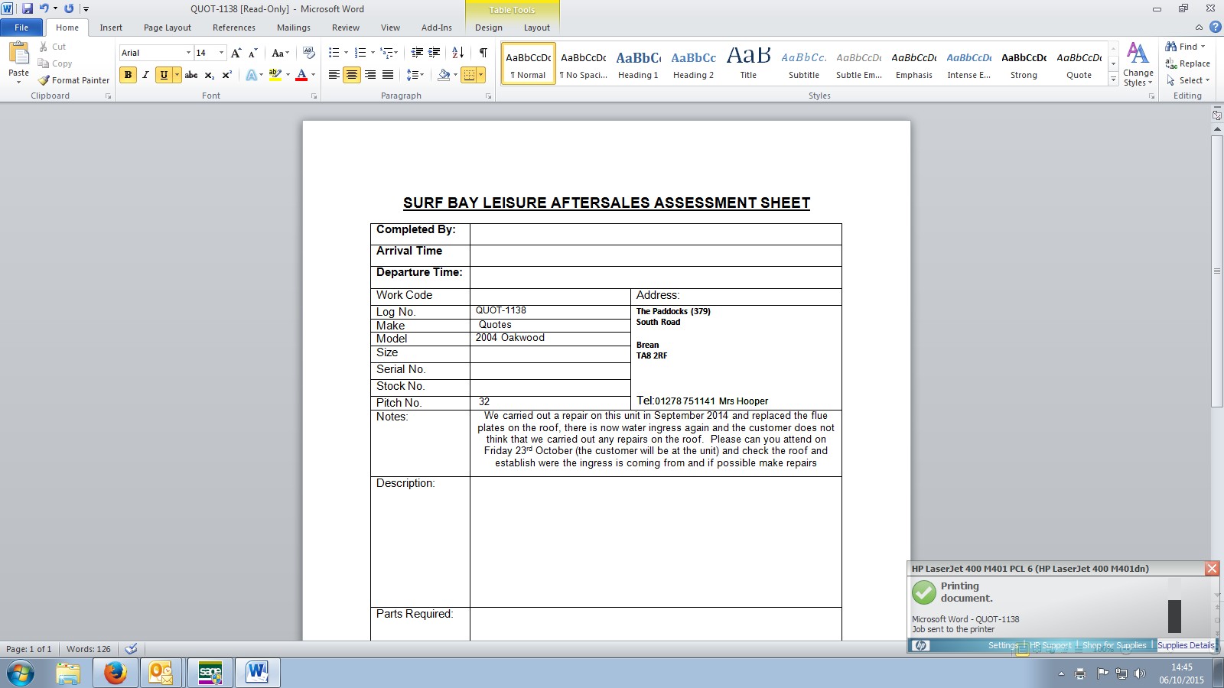The image size is (1224, 688).
Task: Open the Replace dialog
Action: pos(1187,63)
